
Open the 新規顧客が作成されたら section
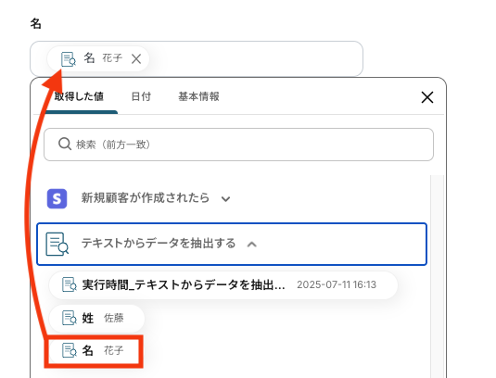point(146,198)
